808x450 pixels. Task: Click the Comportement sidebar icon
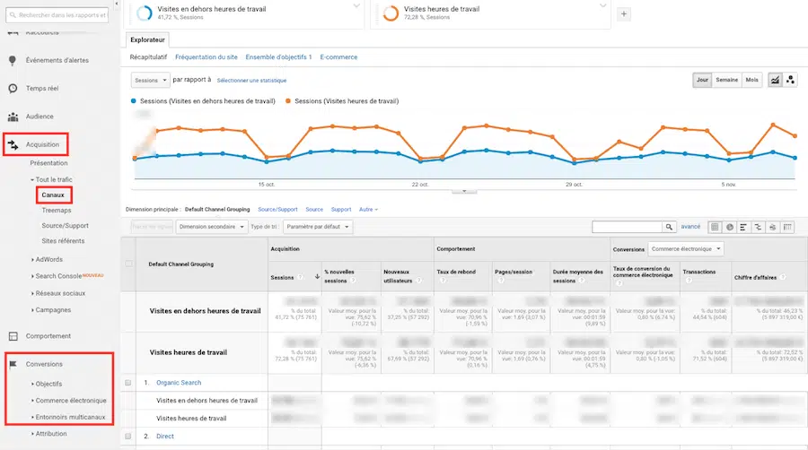pos(13,336)
